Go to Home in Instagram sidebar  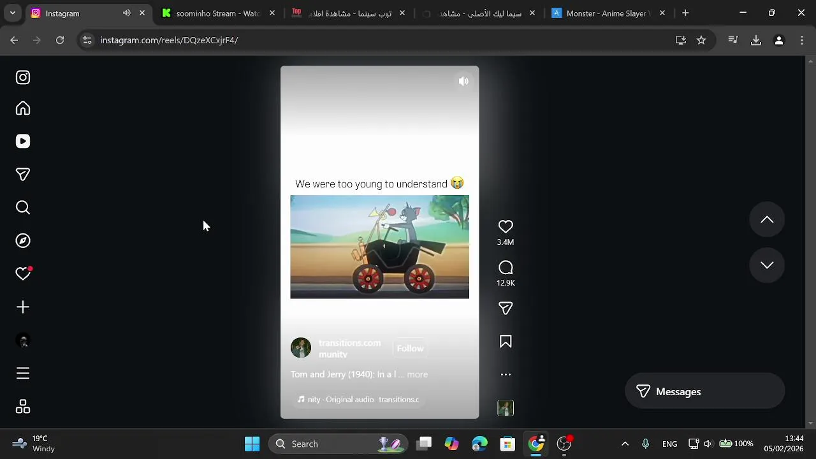[x=23, y=108]
